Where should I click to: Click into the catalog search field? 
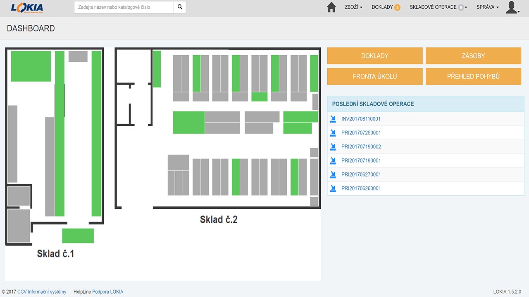(x=124, y=7)
